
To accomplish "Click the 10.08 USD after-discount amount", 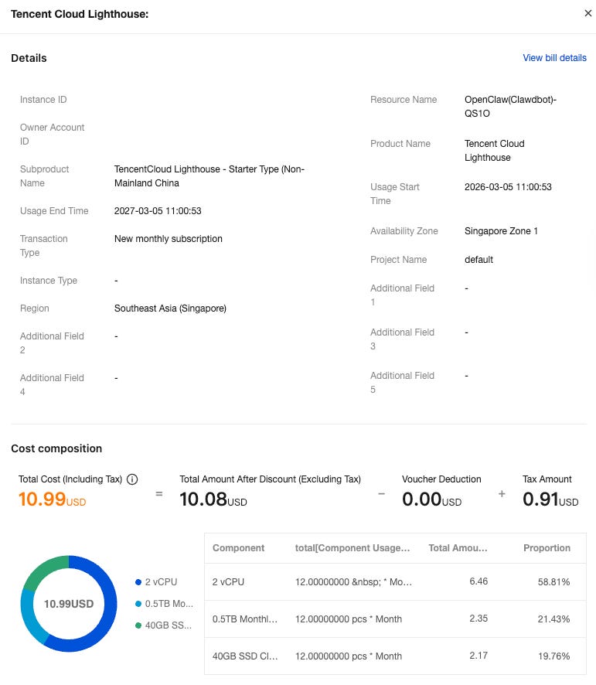I will [213, 499].
